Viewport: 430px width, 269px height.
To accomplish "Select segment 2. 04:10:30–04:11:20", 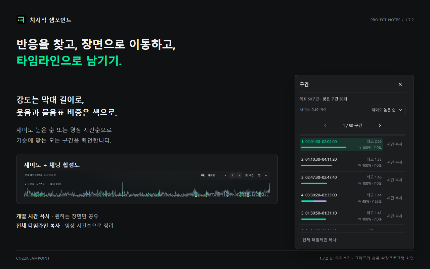I will tap(341, 162).
